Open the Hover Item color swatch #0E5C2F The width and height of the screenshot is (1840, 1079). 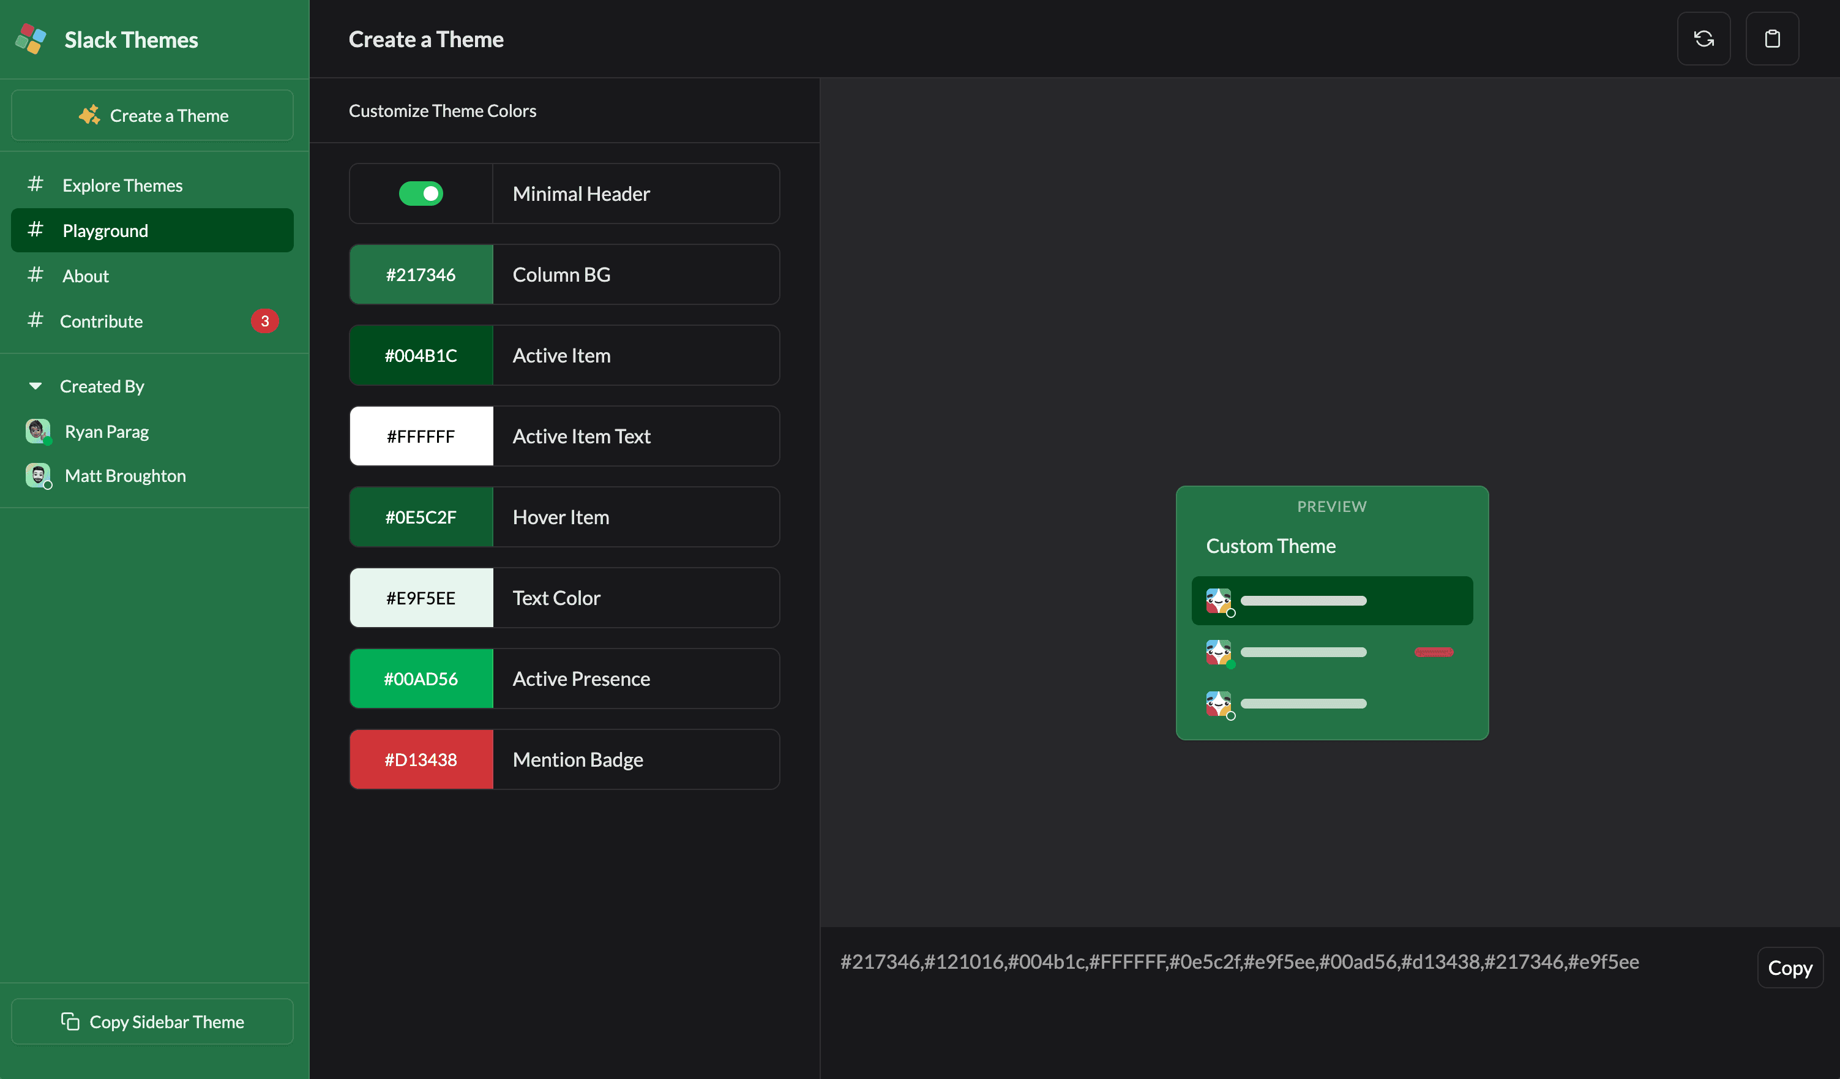click(x=421, y=517)
